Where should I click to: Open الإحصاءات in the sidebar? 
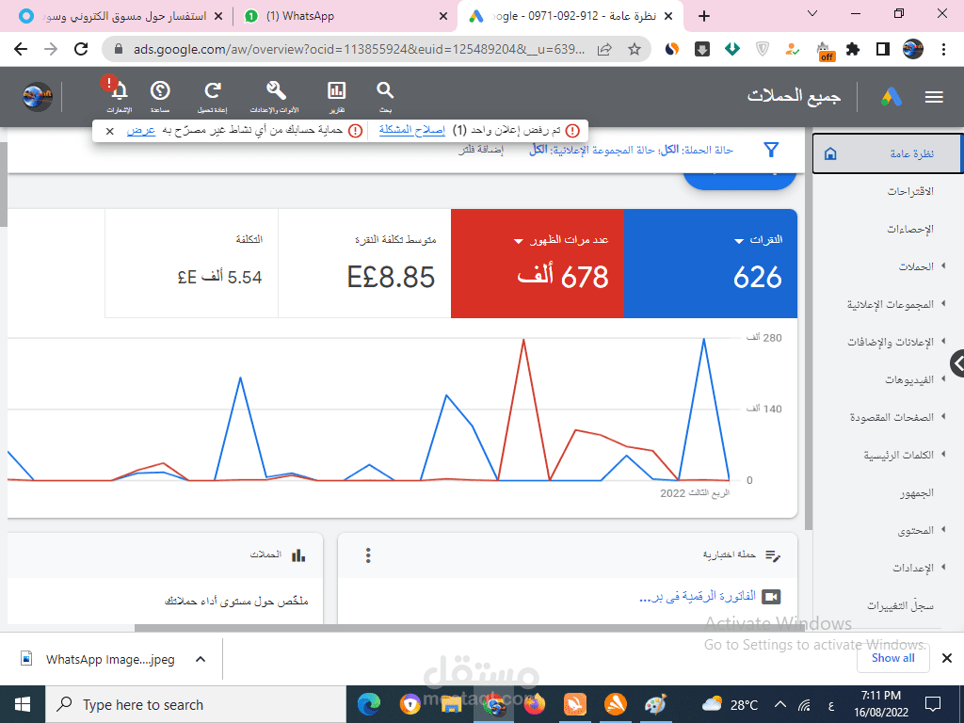click(910, 229)
